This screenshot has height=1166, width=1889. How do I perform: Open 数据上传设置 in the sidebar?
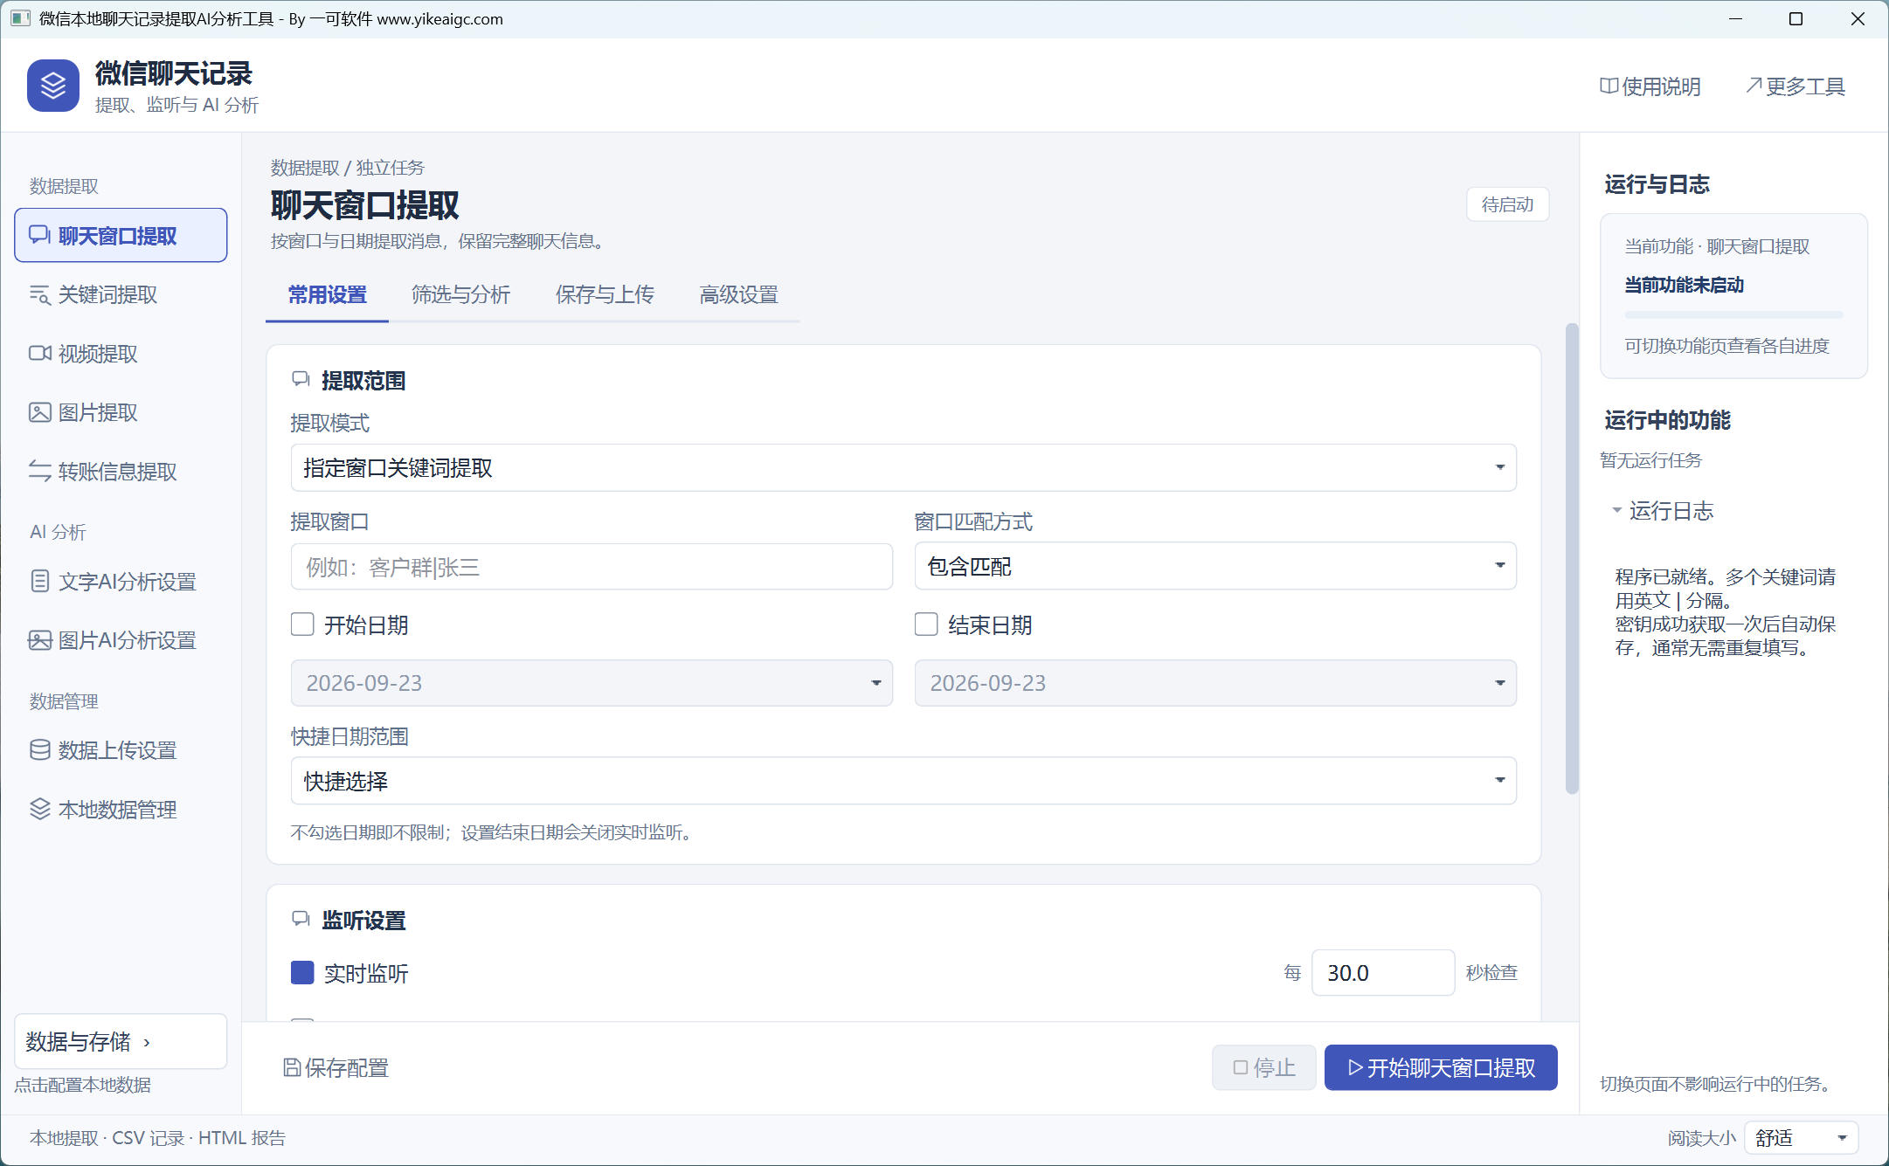click(x=121, y=750)
